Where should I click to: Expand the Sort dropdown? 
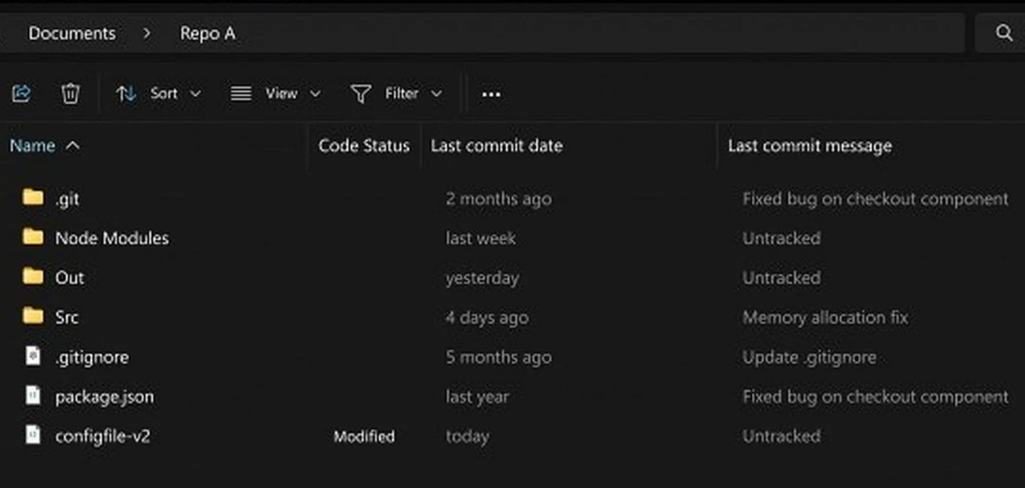(x=160, y=94)
